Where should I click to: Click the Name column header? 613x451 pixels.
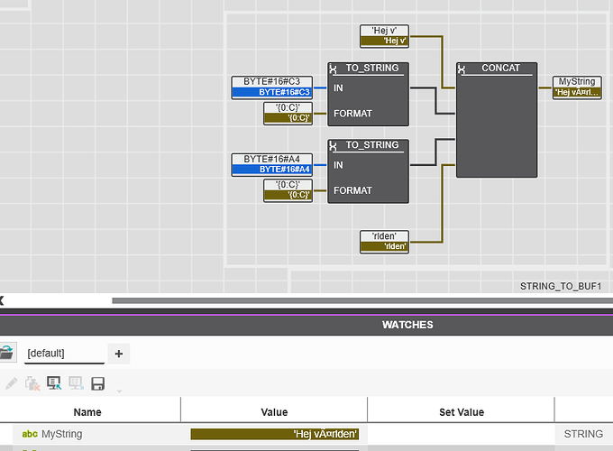[x=87, y=411]
